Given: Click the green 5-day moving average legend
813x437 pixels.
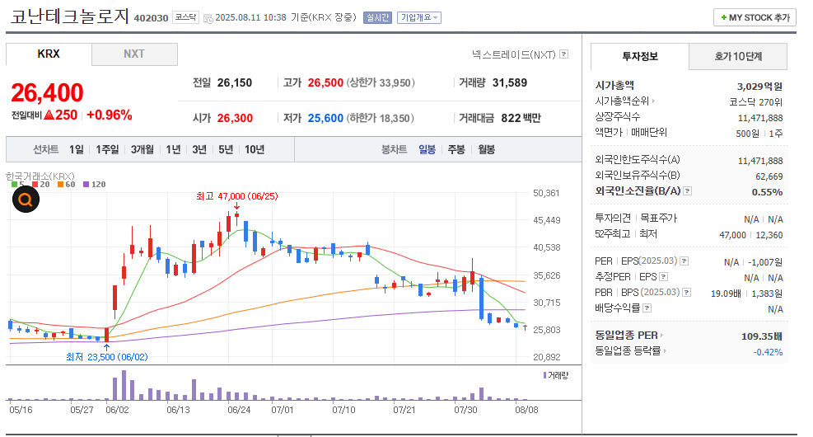Looking at the screenshot, I should click(17, 184).
